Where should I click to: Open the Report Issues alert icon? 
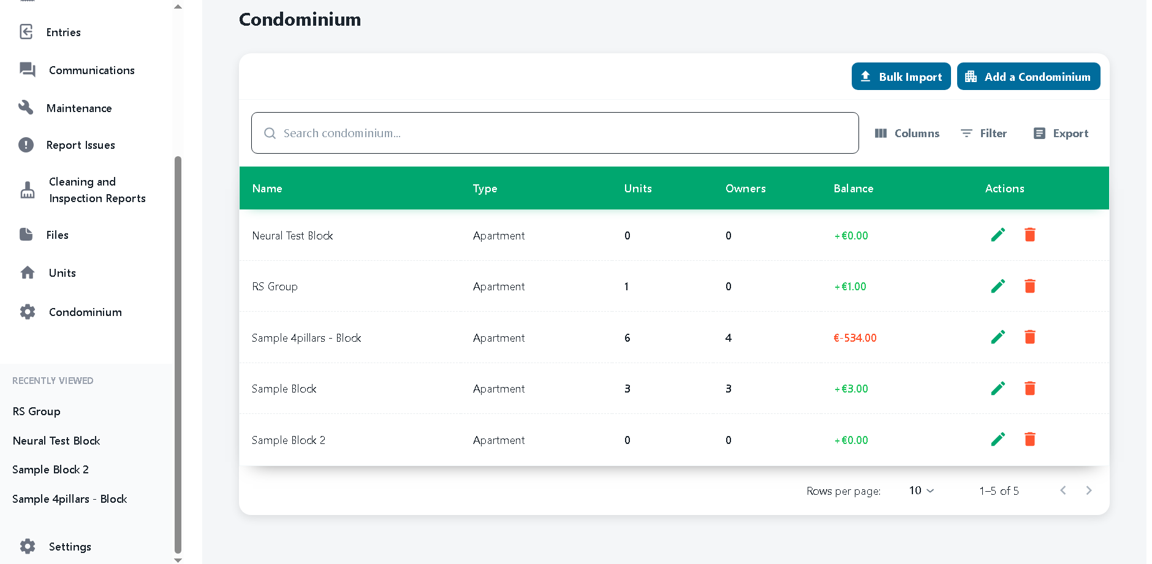coord(26,145)
